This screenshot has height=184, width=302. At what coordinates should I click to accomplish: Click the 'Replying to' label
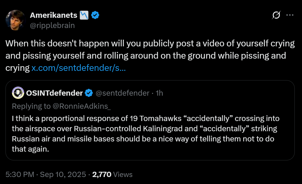[31, 106]
